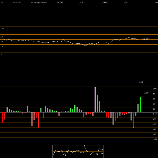This screenshot has height=158, width=158.
Task: Click the RSI line's peak before 48.02
Action: [129, 37]
